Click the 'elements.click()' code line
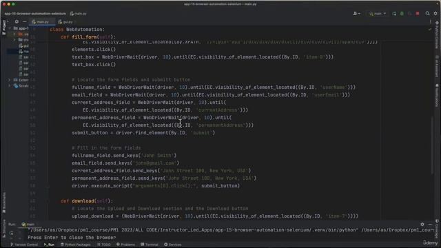441x248 pixels. [94, 50]
